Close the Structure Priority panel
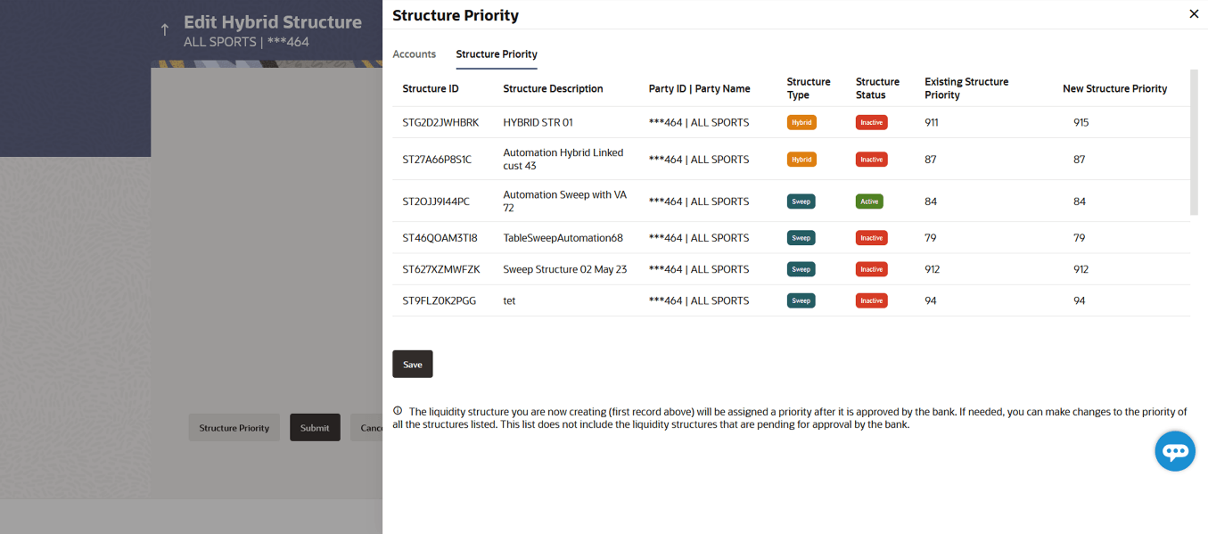Viewport: 1208px width, 534px height. (1194, 14)
